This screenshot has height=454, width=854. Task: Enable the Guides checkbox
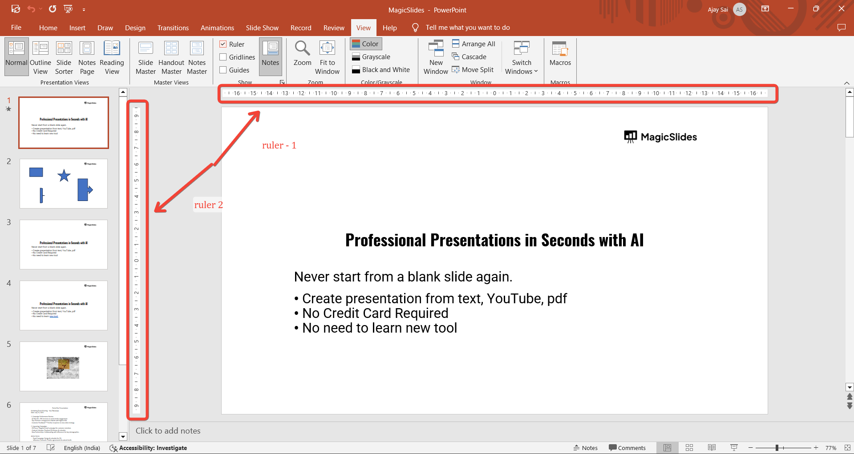[223, 70]
